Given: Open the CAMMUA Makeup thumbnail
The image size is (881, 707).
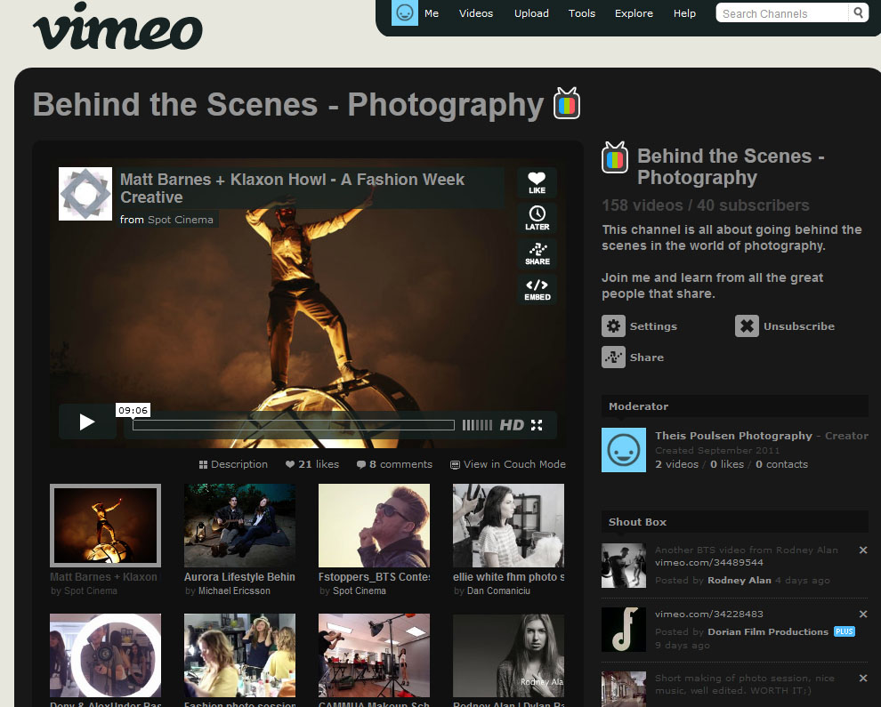Looking at the screenshot, I should pos(374,655).
